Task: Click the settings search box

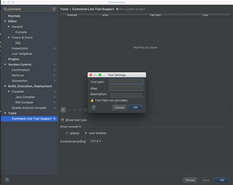Action: coord(29,9)
